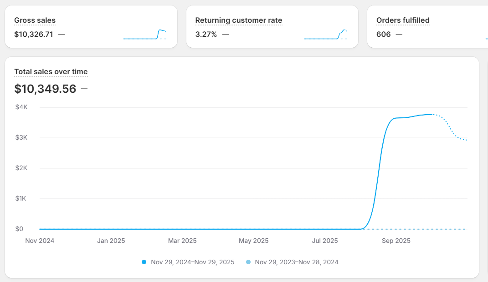Open the Returning customer rate sparkline
This screenshot has height=282, width=488.
(x=325, y=35)
